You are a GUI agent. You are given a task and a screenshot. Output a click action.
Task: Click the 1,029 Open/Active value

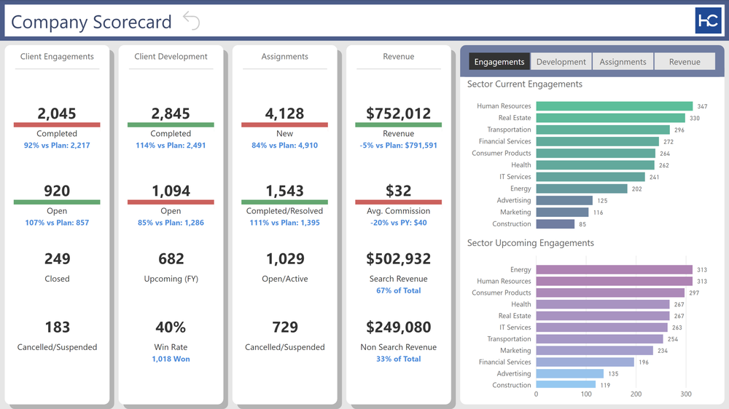tap(285, 258)
